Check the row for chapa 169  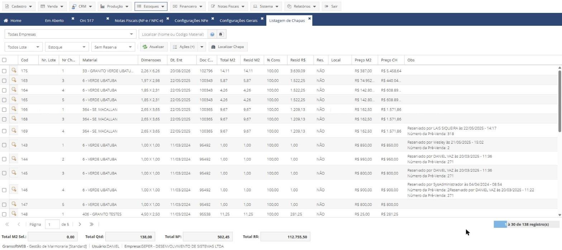point(4,131)
